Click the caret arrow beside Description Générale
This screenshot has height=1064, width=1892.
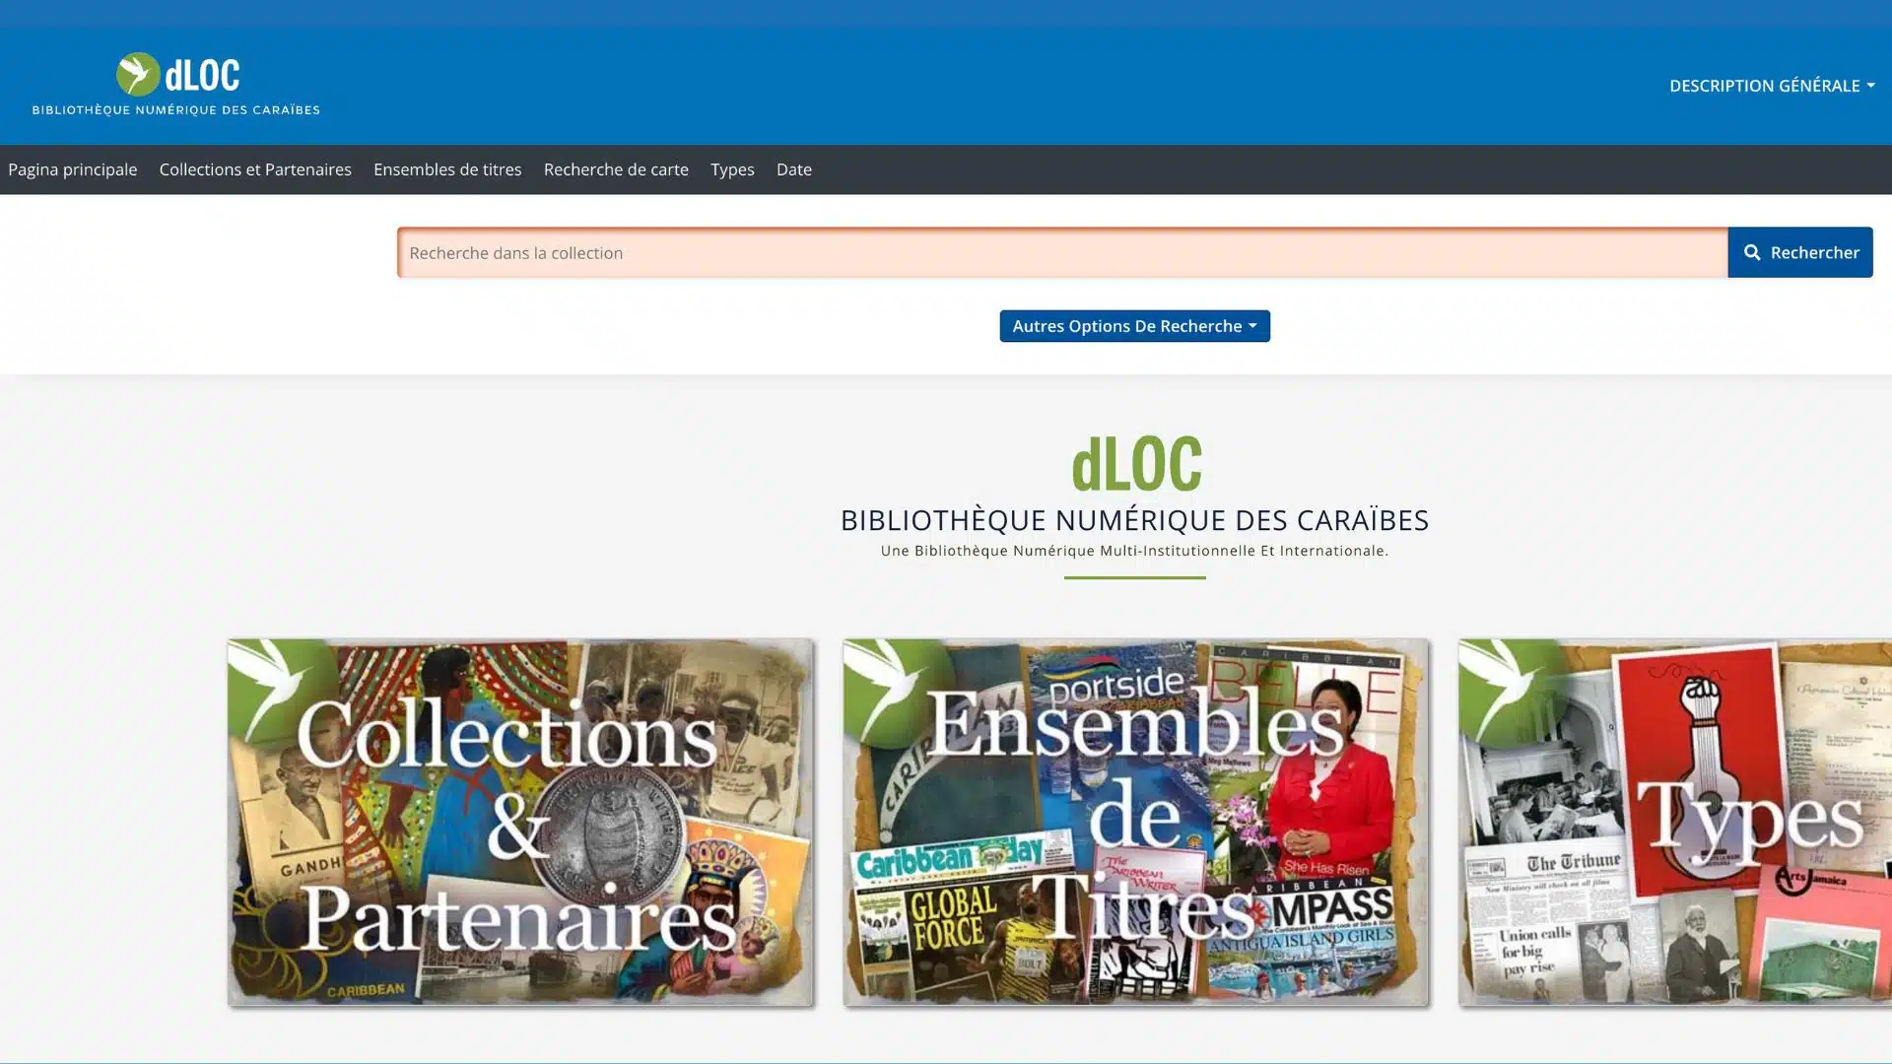[1870, 86]
